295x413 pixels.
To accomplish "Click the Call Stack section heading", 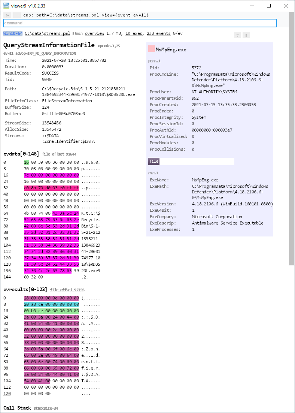I will pyautogui.click(x=17, y=408).
